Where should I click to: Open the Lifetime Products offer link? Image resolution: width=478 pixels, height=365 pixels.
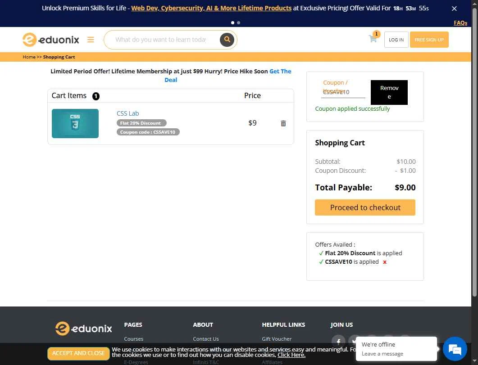coord(211,8)
